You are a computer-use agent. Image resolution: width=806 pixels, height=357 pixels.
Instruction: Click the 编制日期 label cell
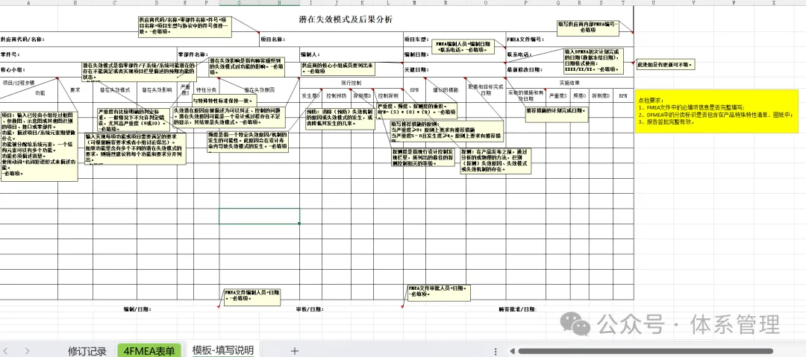tap(416, 54)
